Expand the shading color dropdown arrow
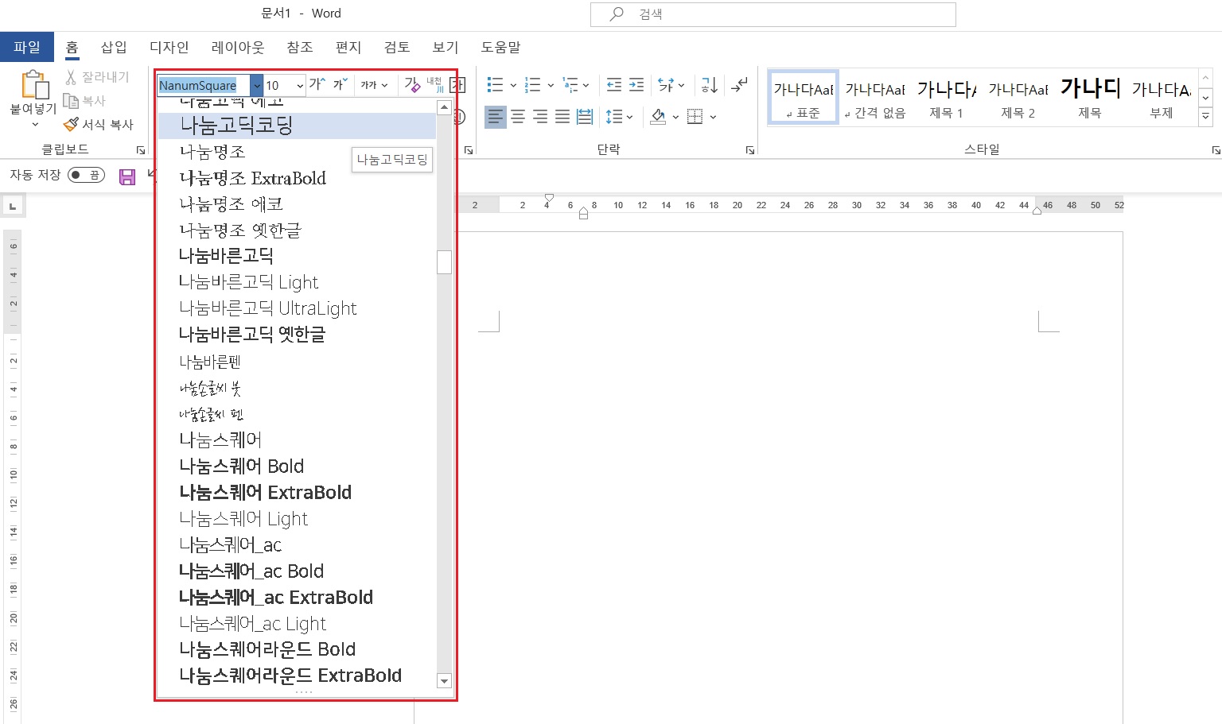 click(x=675, y=117)
